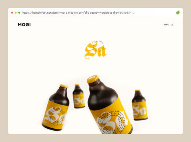Click the yellow window dot
This screenshot has width=191, height=142.
[x=16, y=12]
